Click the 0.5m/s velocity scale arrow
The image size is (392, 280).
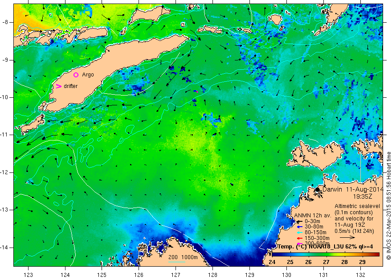point(348,237)
